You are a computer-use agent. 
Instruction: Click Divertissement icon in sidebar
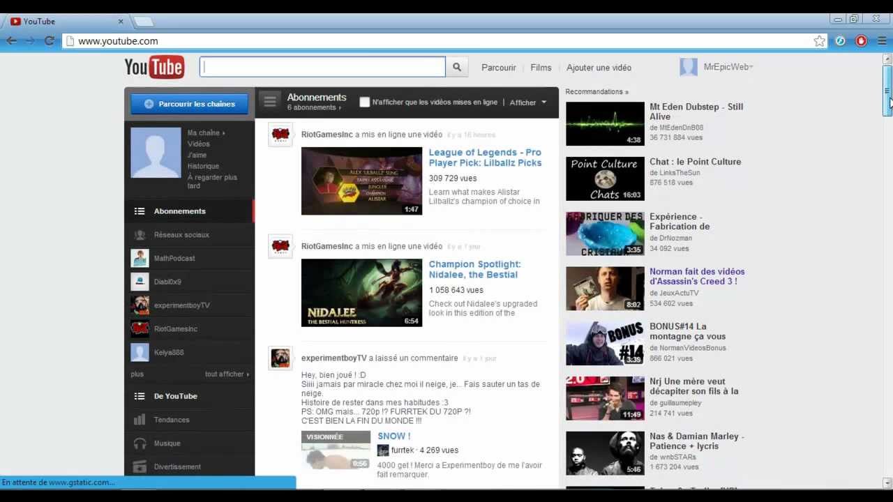[x=140, y=467]
